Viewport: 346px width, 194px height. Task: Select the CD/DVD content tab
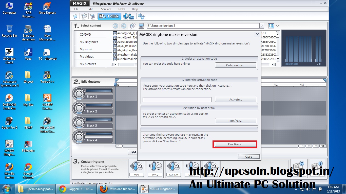coord(93,34)
